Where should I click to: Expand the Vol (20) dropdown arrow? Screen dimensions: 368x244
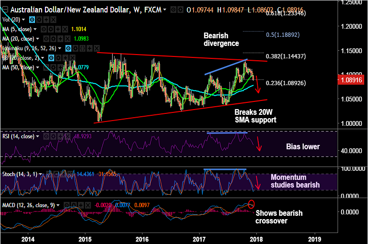(23, 20)
